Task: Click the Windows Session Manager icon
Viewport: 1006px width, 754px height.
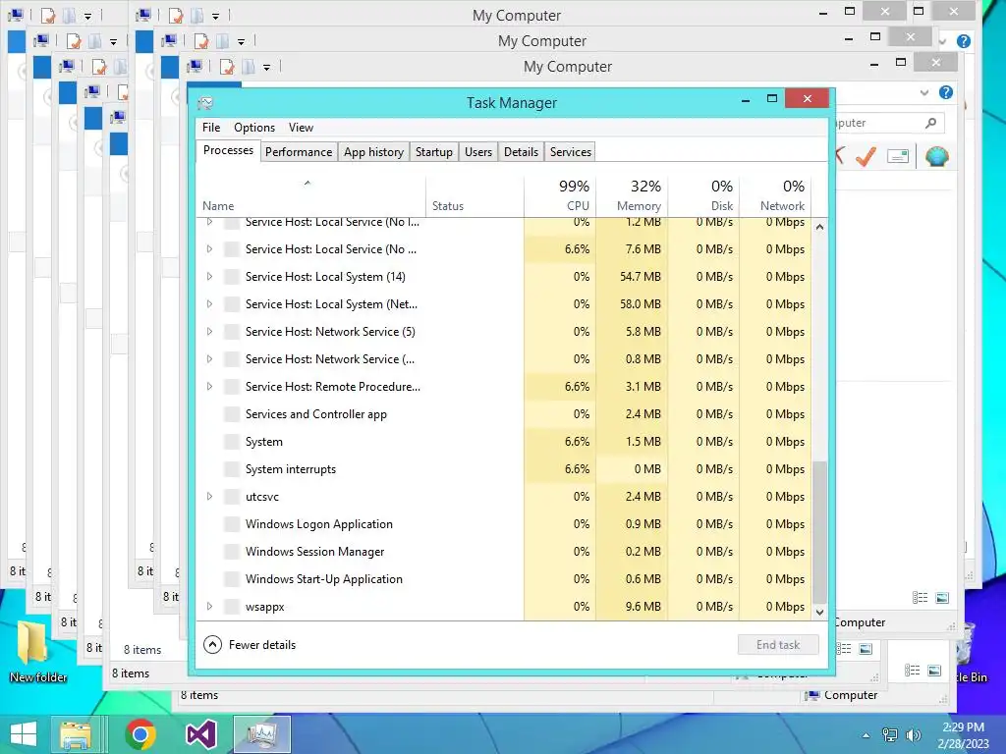Action: pos(232,552)
